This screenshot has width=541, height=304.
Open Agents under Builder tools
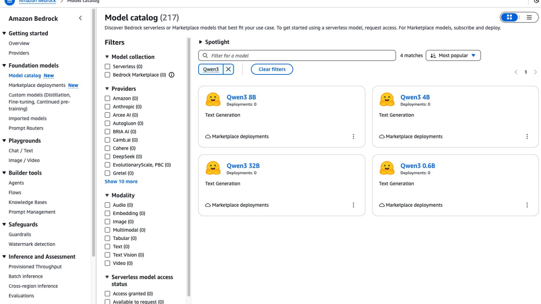(x=16, y=183)
